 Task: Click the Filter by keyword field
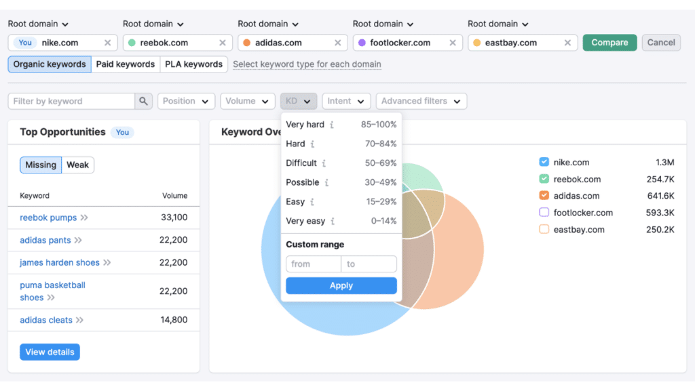click(71, 101)
